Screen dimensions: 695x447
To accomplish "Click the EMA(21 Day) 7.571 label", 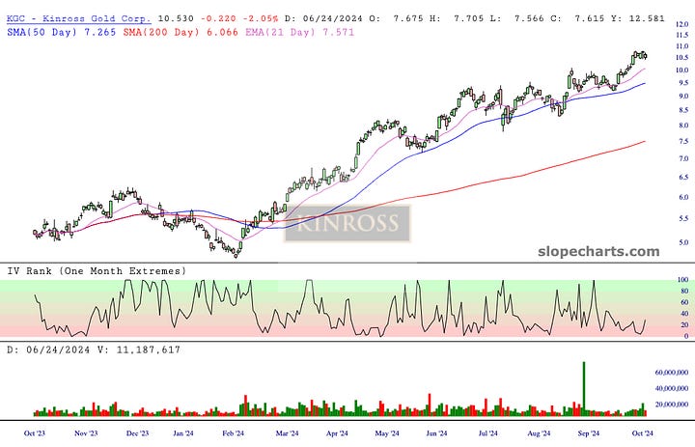I will click(x=299, y=33).
